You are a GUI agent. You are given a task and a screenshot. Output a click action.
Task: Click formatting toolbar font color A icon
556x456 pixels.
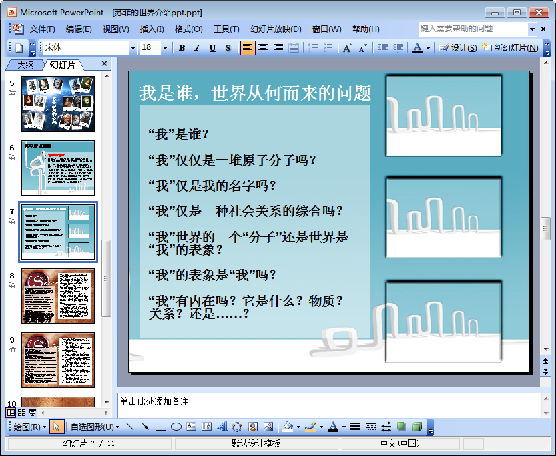[417, 48]
